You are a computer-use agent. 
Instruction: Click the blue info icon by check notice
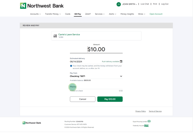point(71,66)
